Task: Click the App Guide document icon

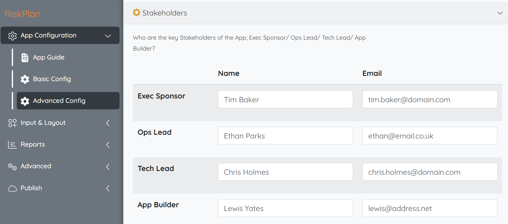Action: coord(25,58)
